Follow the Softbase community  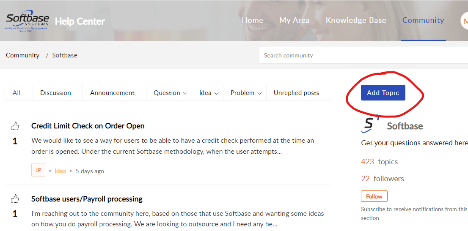click(374, 196)
